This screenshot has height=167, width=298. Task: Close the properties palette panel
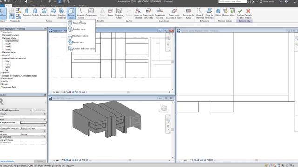45,95
